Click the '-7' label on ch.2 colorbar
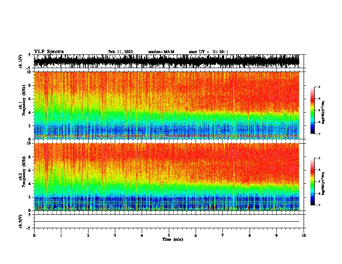342x264 pixels. [318, 205]
